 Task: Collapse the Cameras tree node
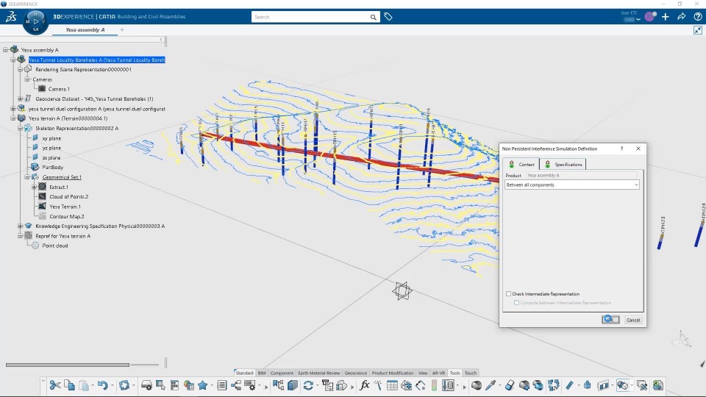click(27, 79)
